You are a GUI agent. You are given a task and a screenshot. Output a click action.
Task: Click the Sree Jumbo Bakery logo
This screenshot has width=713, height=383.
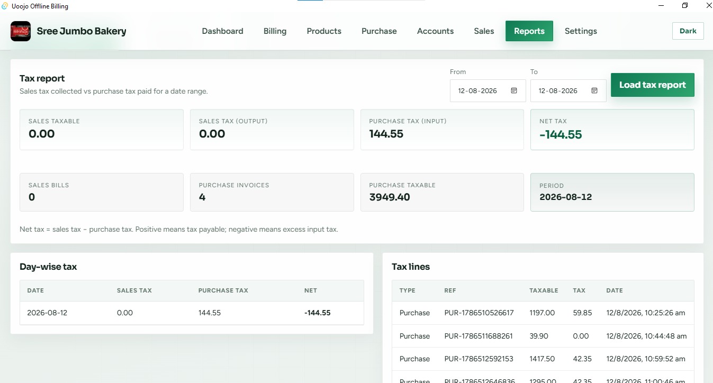[21, 31]
